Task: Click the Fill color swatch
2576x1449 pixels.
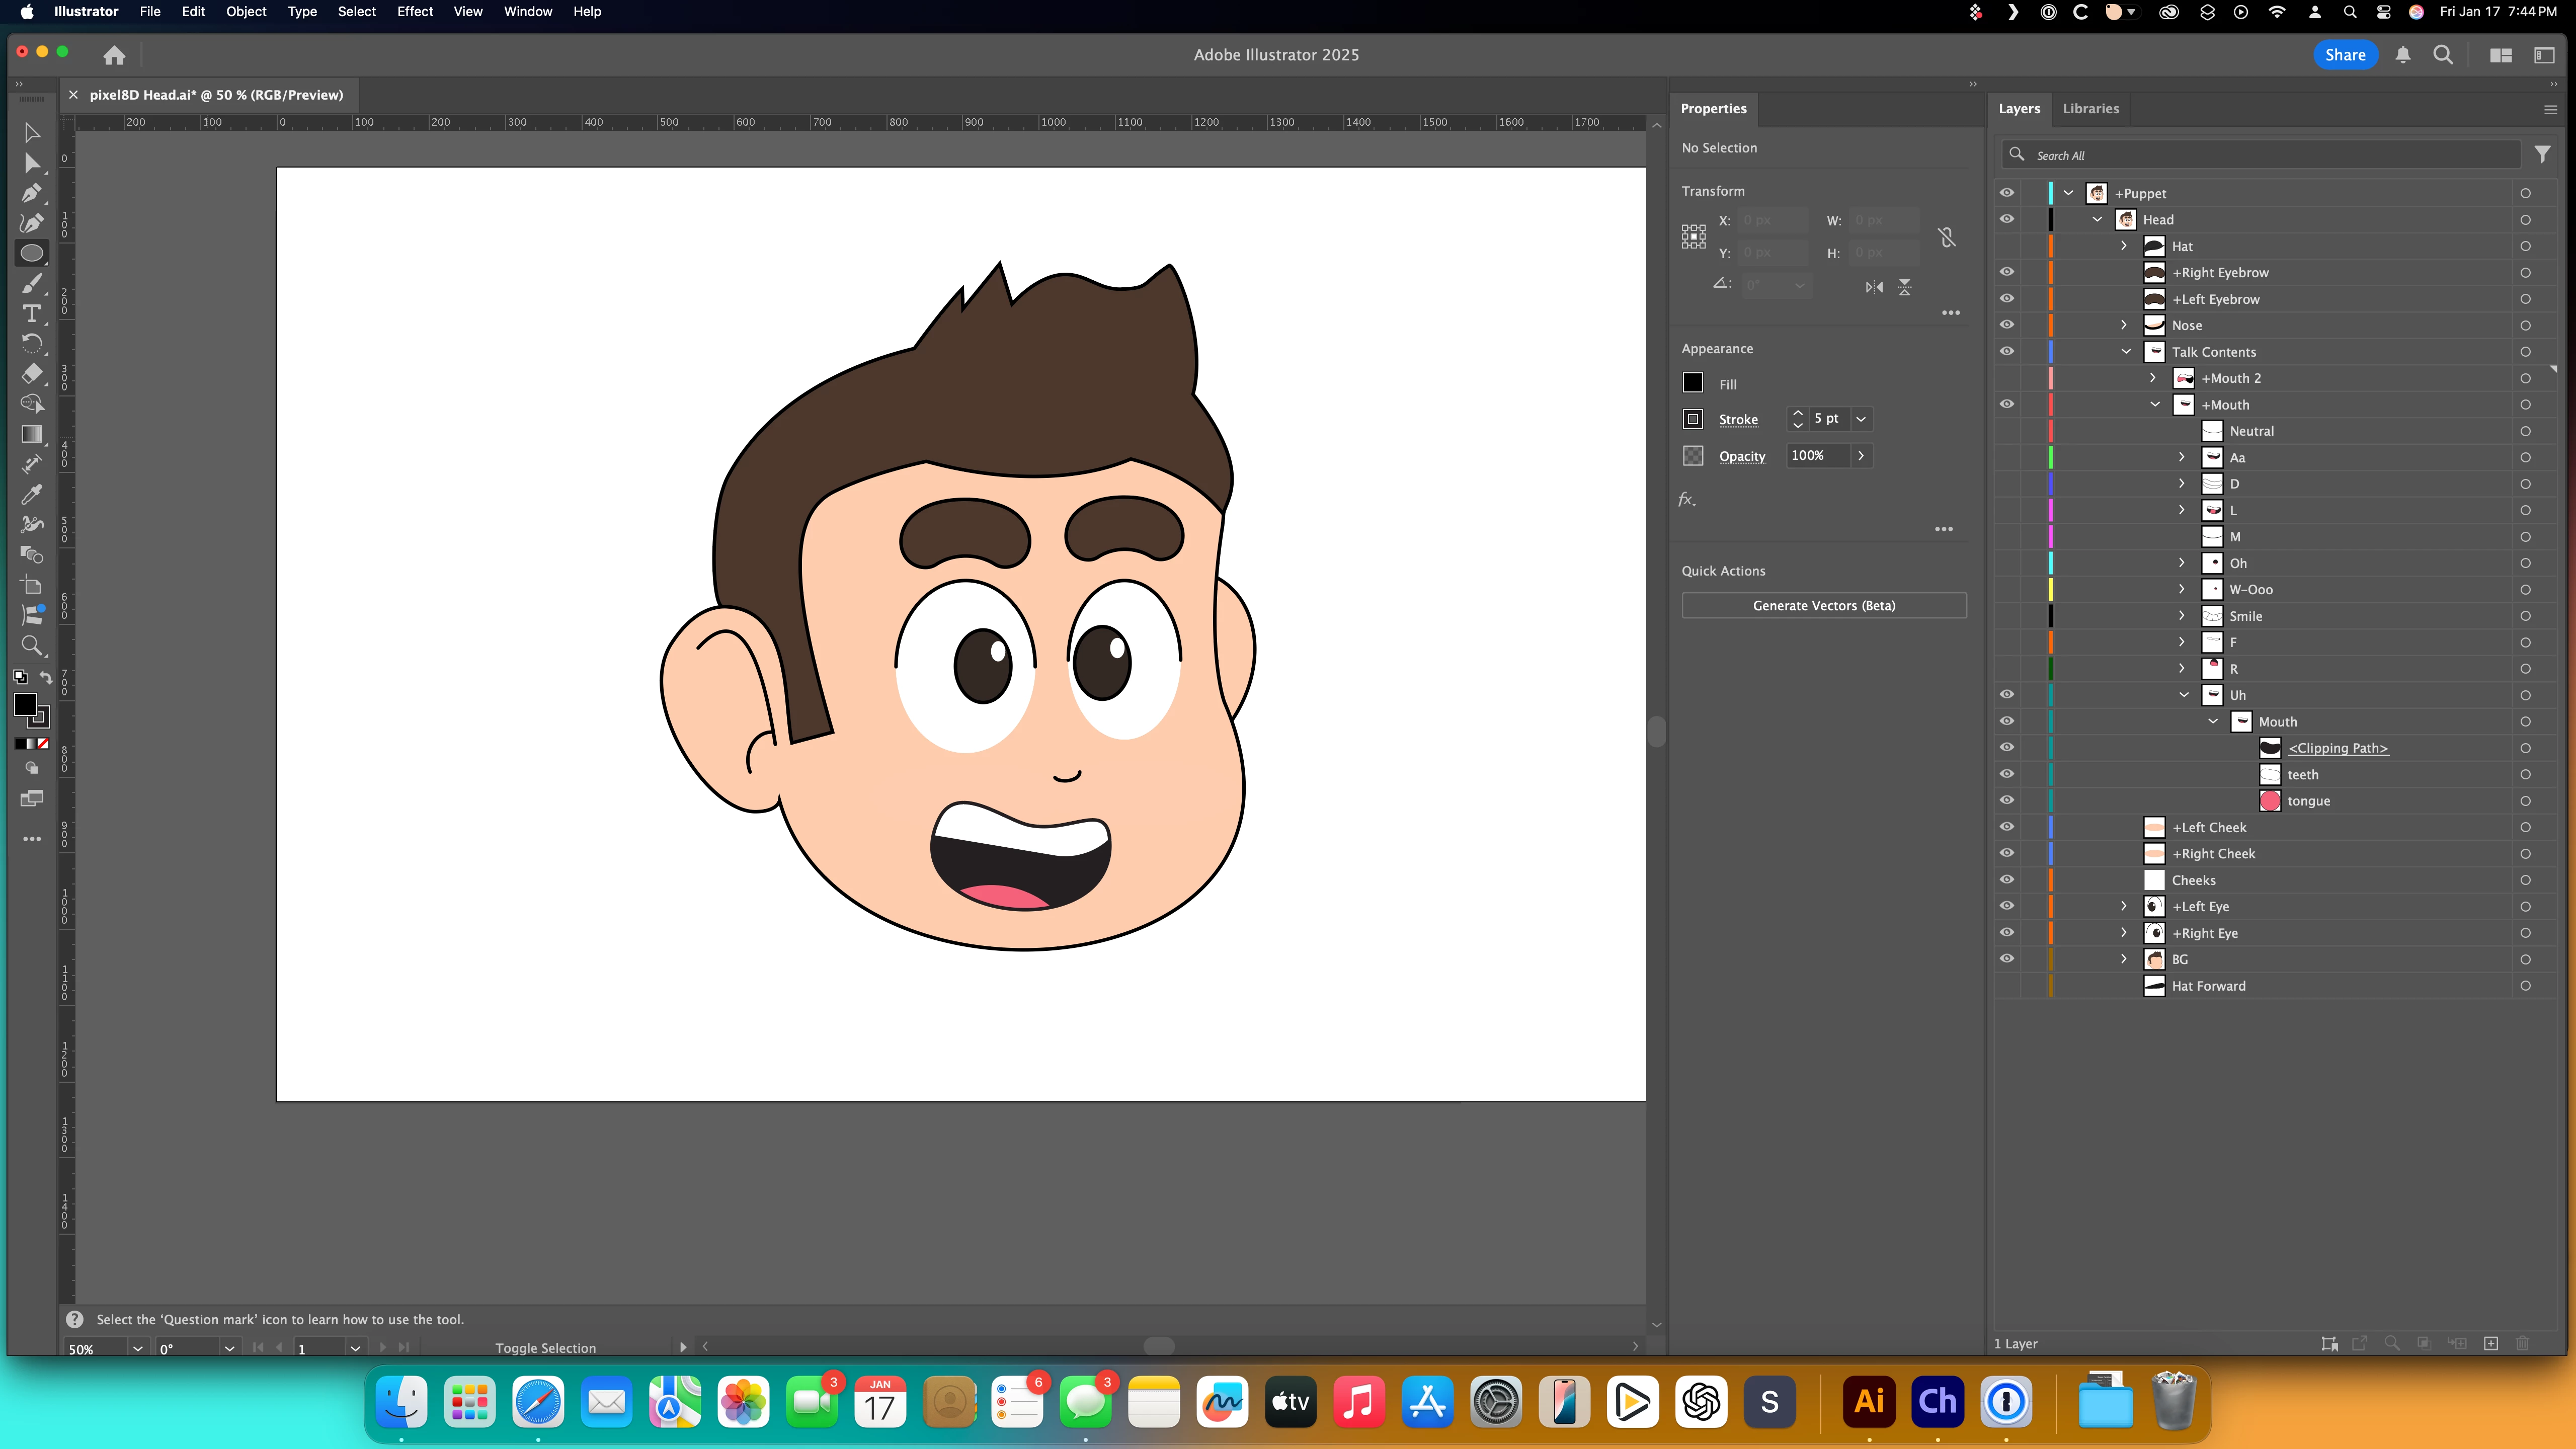Action: click(1693, 383)
